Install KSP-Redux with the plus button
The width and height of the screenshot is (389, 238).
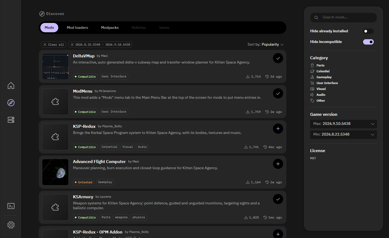[278, 129]
